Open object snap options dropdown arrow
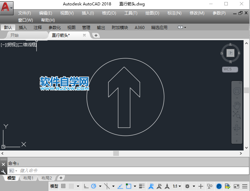 [135, 186]
